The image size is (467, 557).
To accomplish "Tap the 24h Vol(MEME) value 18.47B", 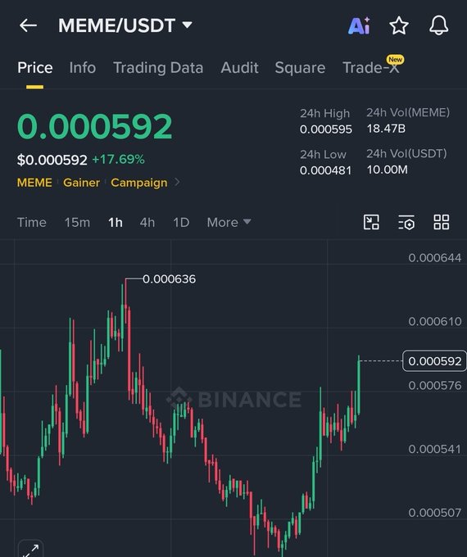I will 386,129.
